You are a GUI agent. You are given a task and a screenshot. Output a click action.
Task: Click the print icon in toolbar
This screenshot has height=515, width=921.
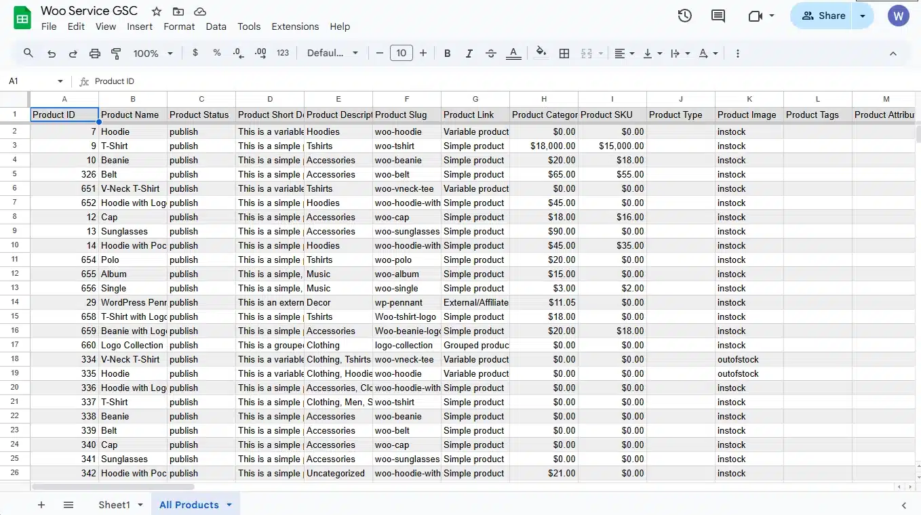[95, 54]
